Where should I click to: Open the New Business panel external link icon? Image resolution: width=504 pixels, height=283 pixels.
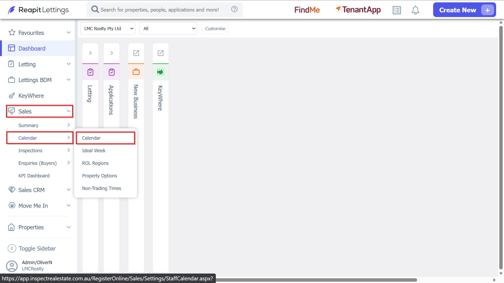click(136, 53)
